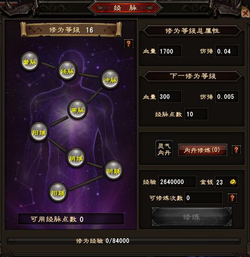Viewport: 250px width, 257px height.
Task: Click the greyed 修炼 button
Action: [x=192, y=217]
